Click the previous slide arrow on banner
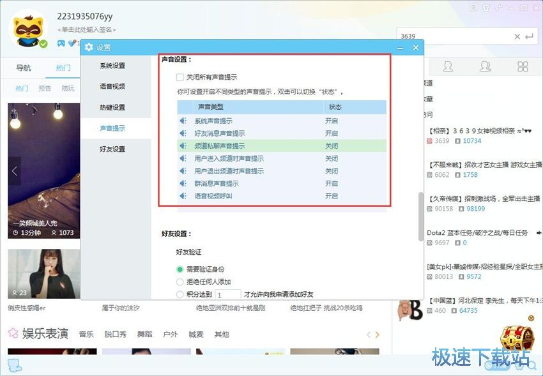This screenshot has height=376, width=543. [x=15, y=171]
